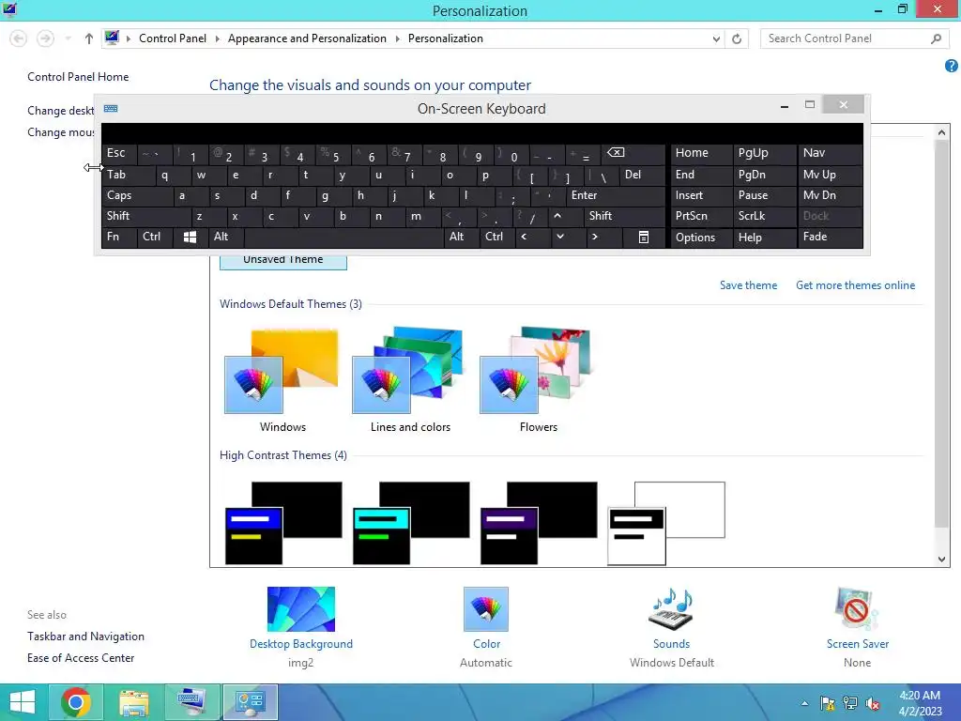Click the taskbar clock showing 4:20 AM
Viewport: 961px width, 721px height.
[x=920, y=703]
